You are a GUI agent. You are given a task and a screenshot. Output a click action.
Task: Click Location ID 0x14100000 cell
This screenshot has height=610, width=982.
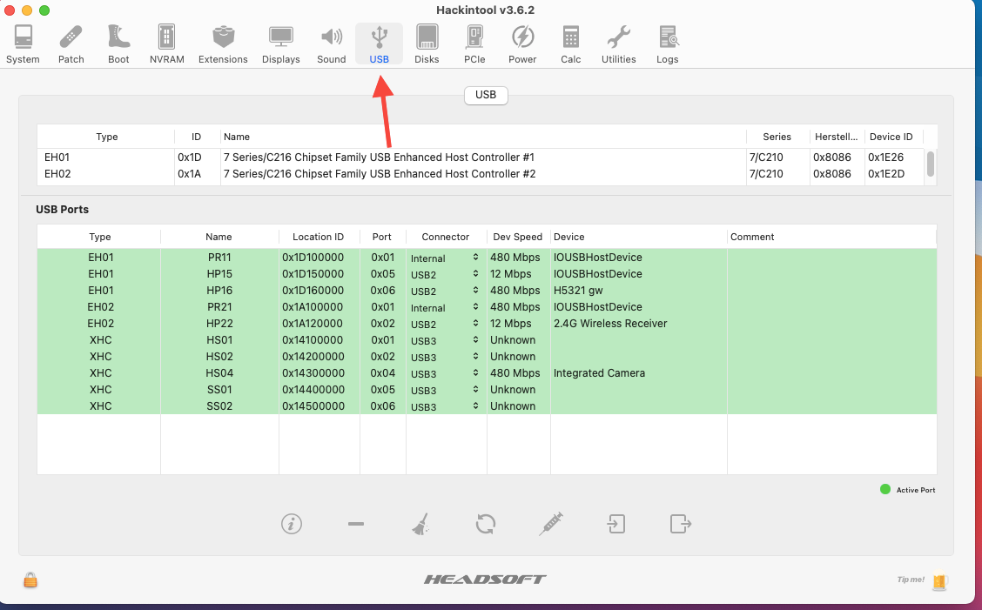(319, 340)
